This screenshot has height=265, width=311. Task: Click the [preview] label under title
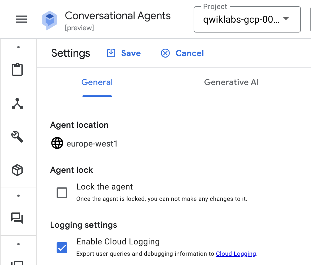tap(79, 28)
